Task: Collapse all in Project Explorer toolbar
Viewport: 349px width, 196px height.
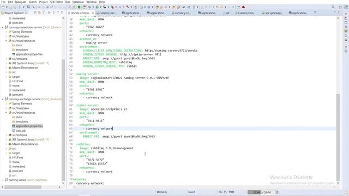Action: [35, 13]
